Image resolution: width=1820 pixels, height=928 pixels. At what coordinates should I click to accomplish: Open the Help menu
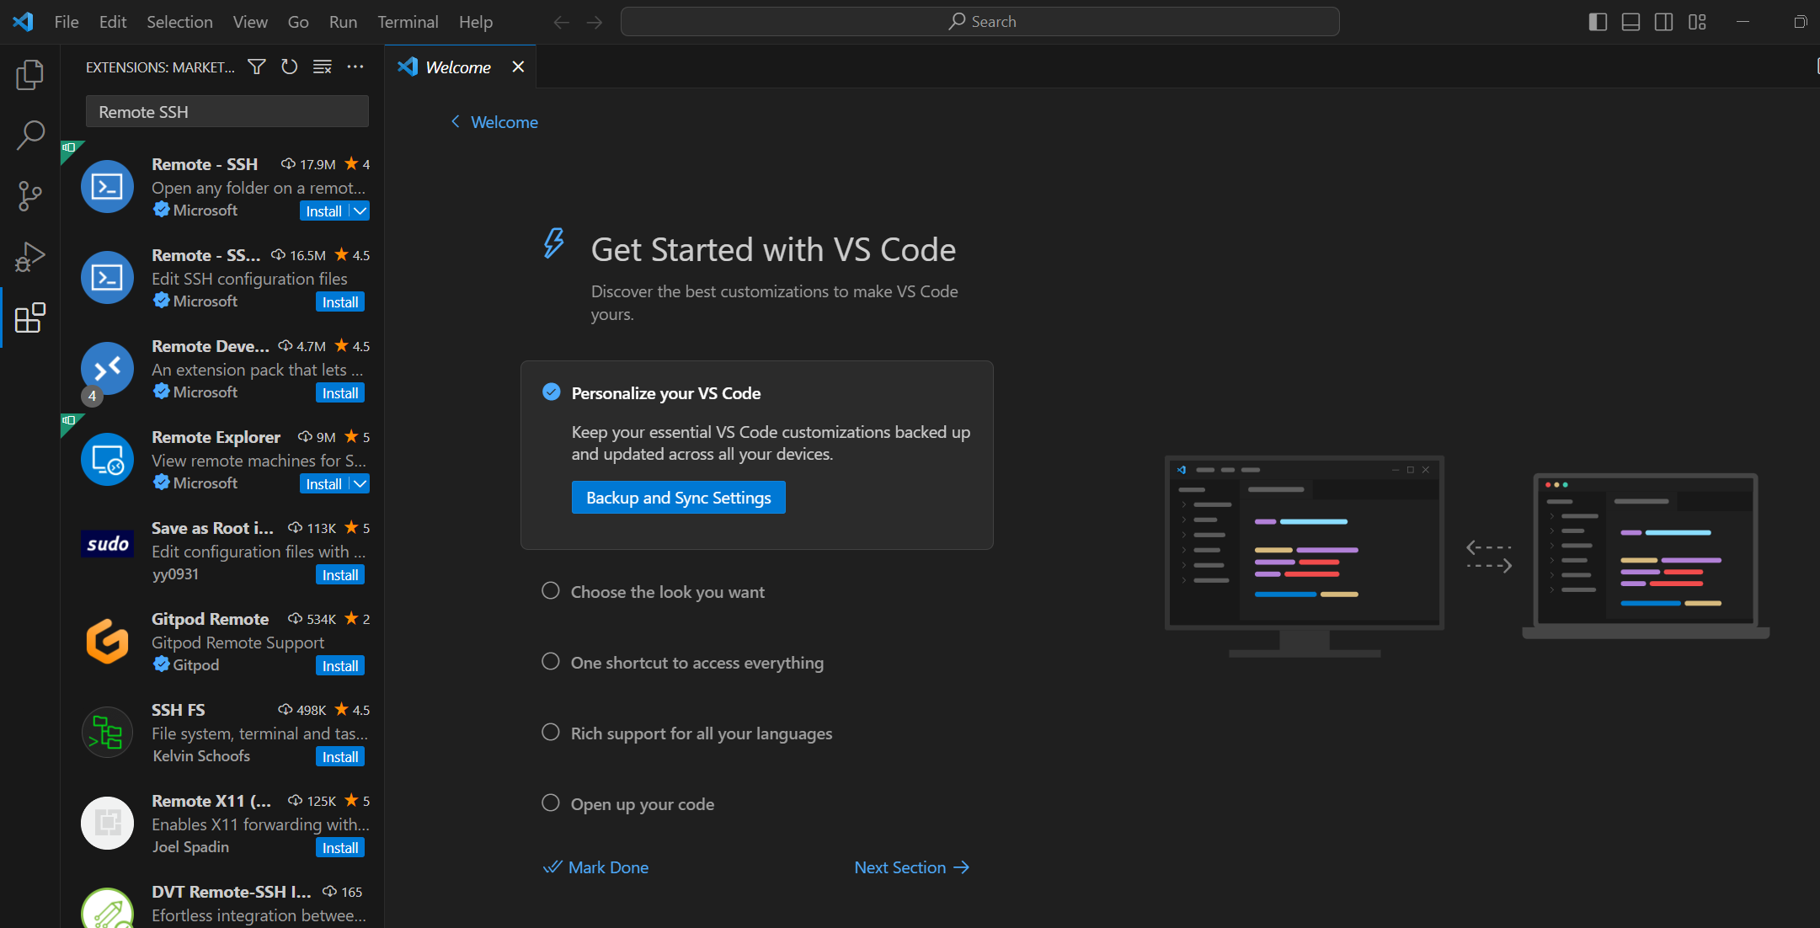coord(476,22)
